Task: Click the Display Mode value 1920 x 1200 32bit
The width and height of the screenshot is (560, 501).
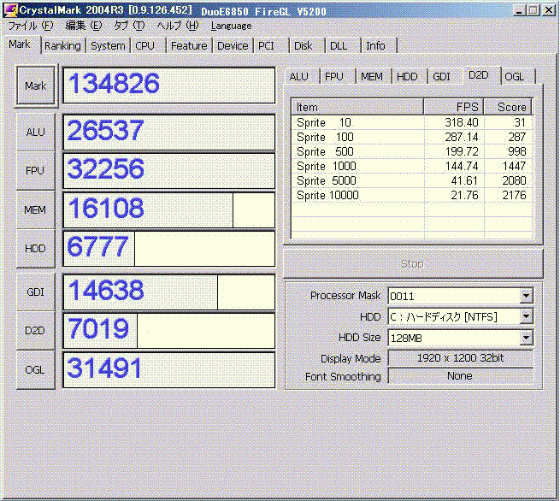Action: pyautogui.click(x=460, y=358)
